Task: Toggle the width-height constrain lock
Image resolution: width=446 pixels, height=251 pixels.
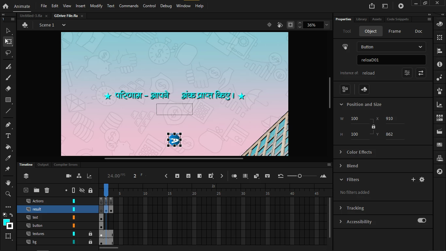Action: click(x=374, y=126)
